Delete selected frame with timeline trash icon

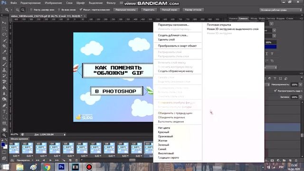pyautogui.click(x=76, y=161)
